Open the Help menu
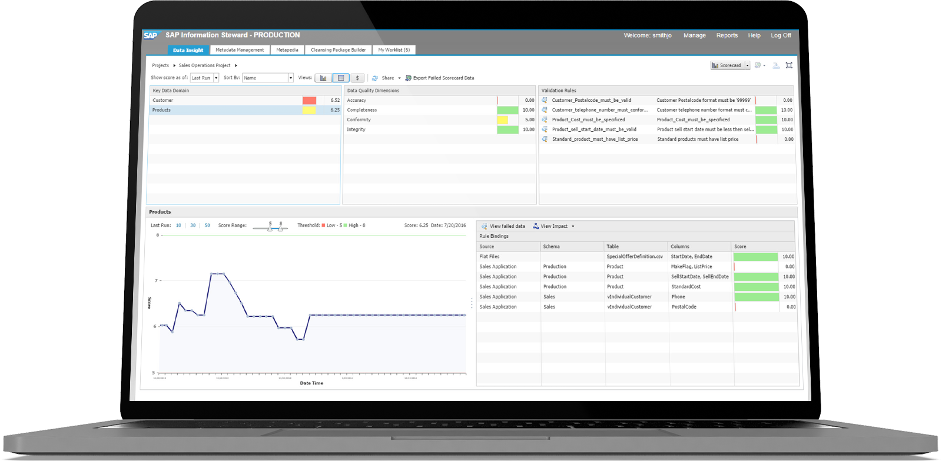This screenshot has height=461, width=942. click(754, 35)
